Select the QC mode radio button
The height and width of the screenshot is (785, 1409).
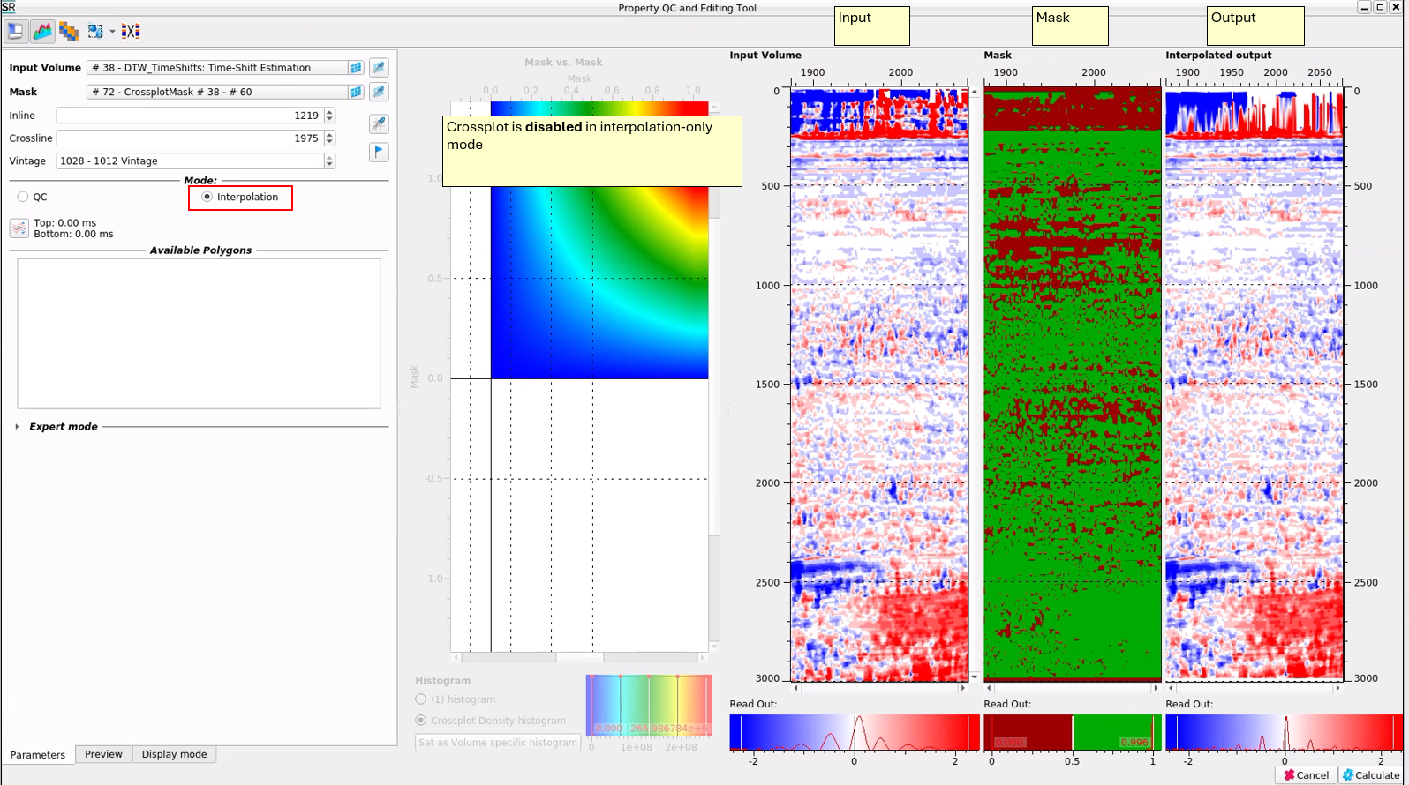pyautogui.click(x=23, y=197)
